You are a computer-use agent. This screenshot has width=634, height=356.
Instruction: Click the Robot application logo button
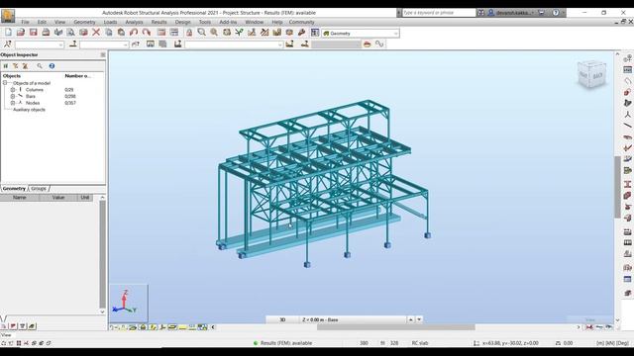8,16
